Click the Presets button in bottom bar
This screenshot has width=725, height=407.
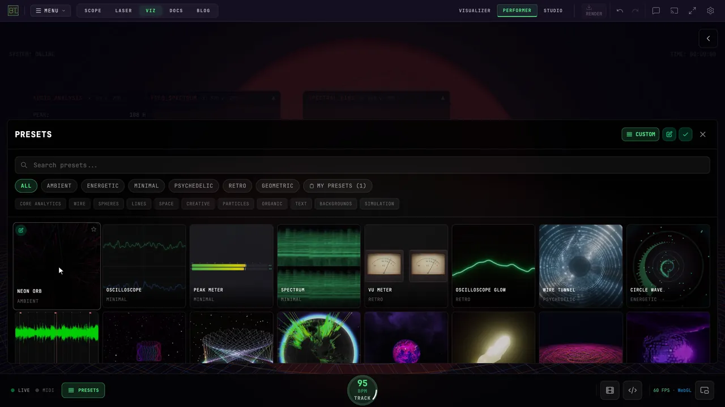83,390
